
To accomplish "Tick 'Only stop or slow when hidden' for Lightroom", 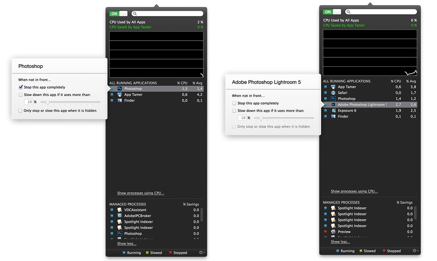I will pyautogui.click(x=234, y=126).
